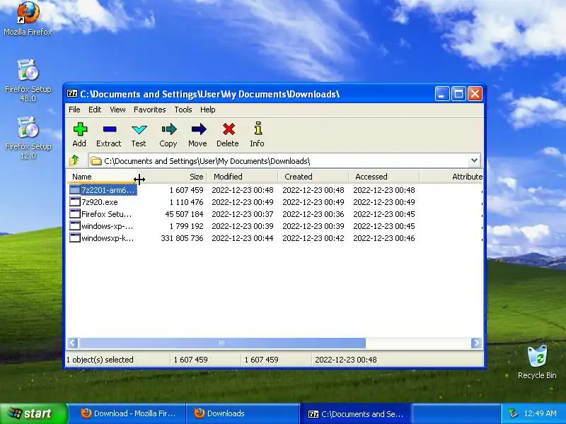566x424 pixels.
Task: Open the Favorites menu
Action: point(150,110)
